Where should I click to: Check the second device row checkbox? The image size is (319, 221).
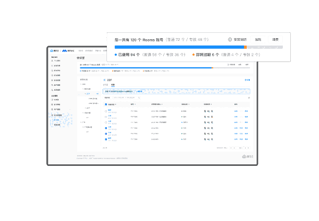[x=106, y=117]
